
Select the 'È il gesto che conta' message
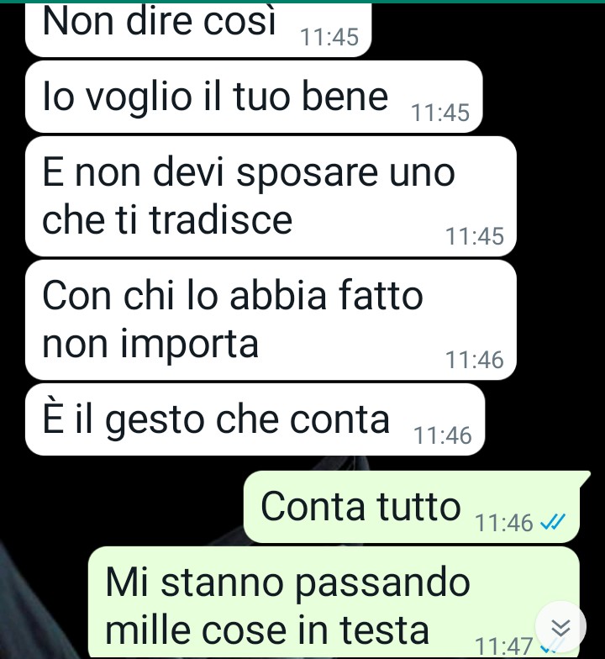tap(255, 419)
